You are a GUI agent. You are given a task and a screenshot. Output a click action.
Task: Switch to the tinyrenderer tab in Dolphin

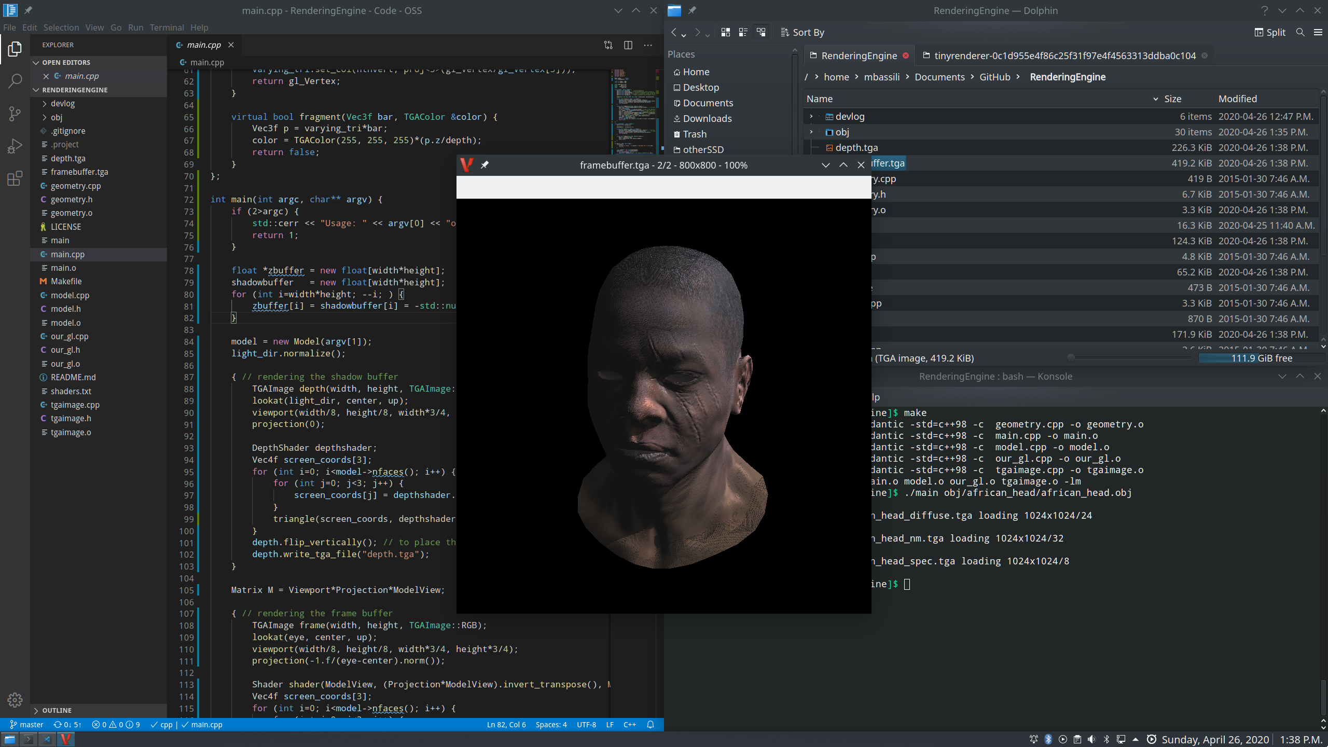tap(1065, 56)
